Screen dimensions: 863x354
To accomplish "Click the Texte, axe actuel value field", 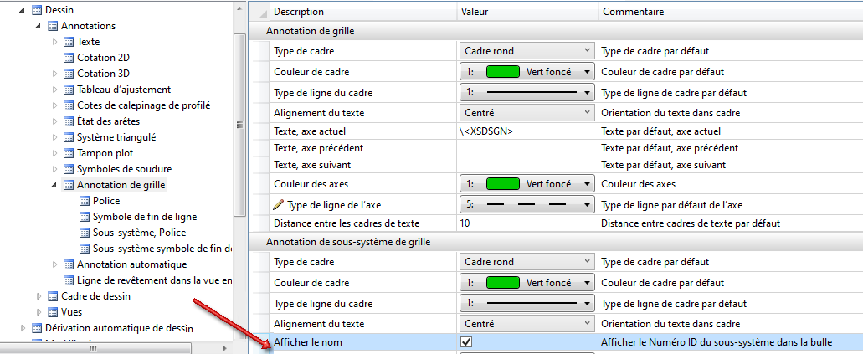I will click(x=526, y=131).
